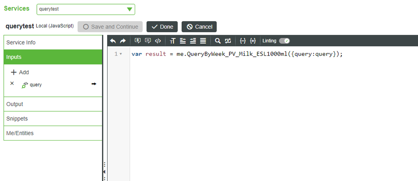This screenshot has width=418, height=181.
Task: Open the Me/Entities section
Action: coord(53,133)
